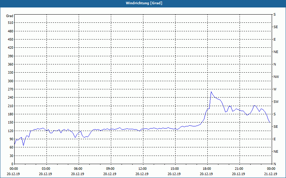
Task: Click the "18:00" time label
Action: 208,168
